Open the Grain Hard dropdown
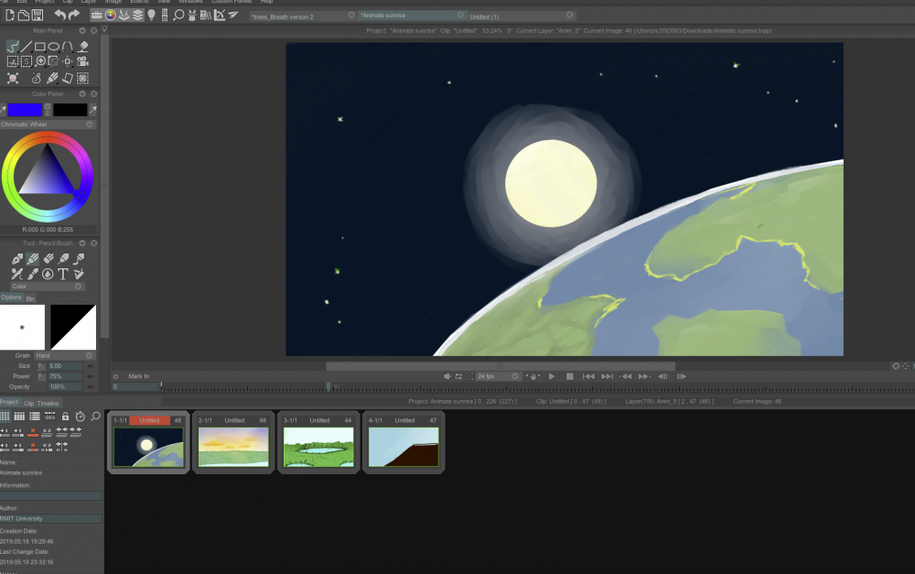915x574 pixels. tap(64, 355)
